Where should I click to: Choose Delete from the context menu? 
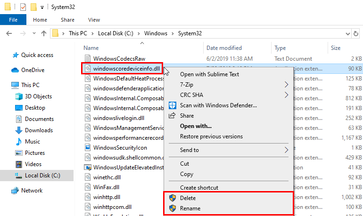pyautogui.click(x=188, y=198)
